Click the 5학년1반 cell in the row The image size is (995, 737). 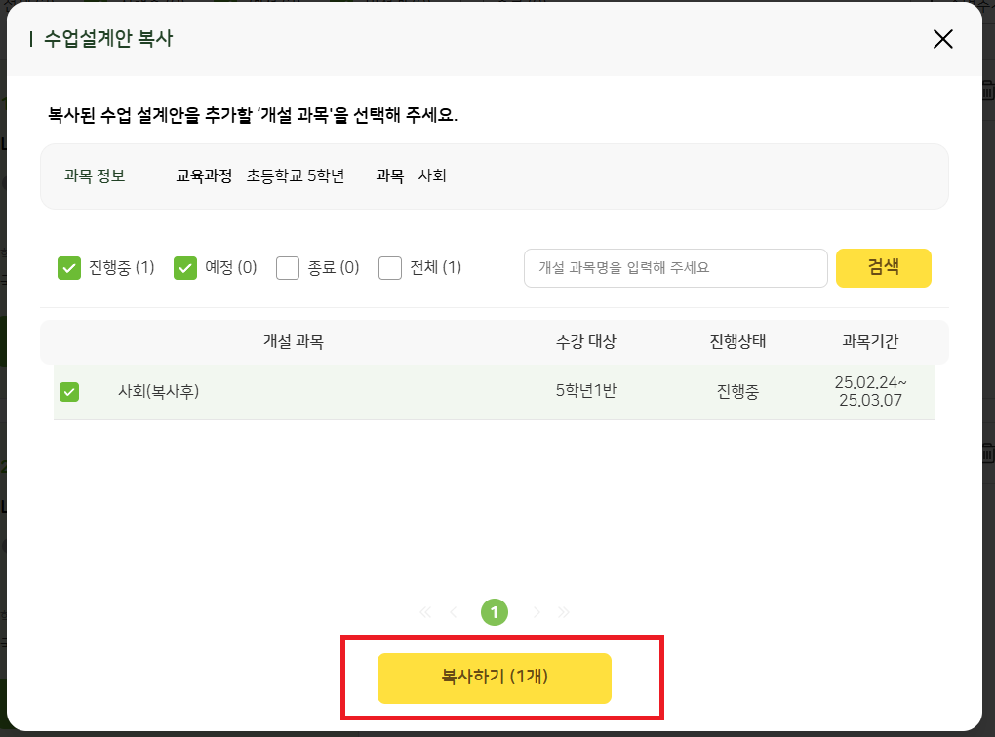[x=585, y=392]
